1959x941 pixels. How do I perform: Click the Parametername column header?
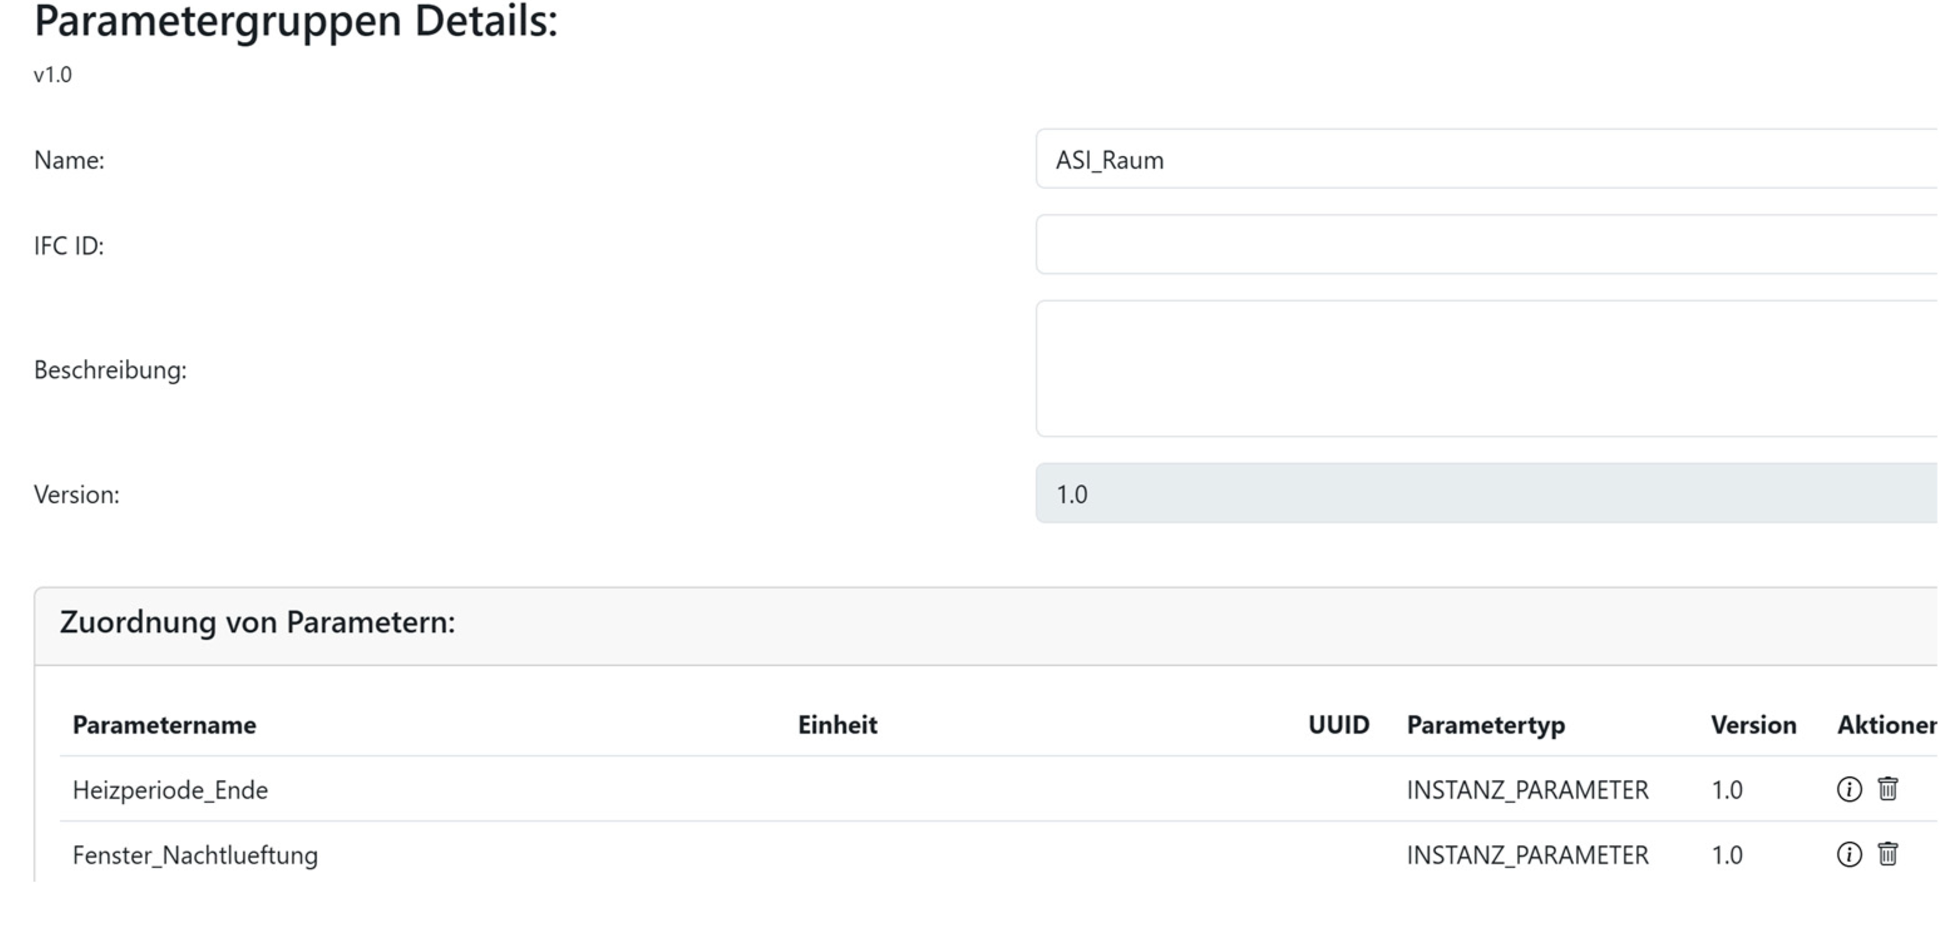coord(164,725)
